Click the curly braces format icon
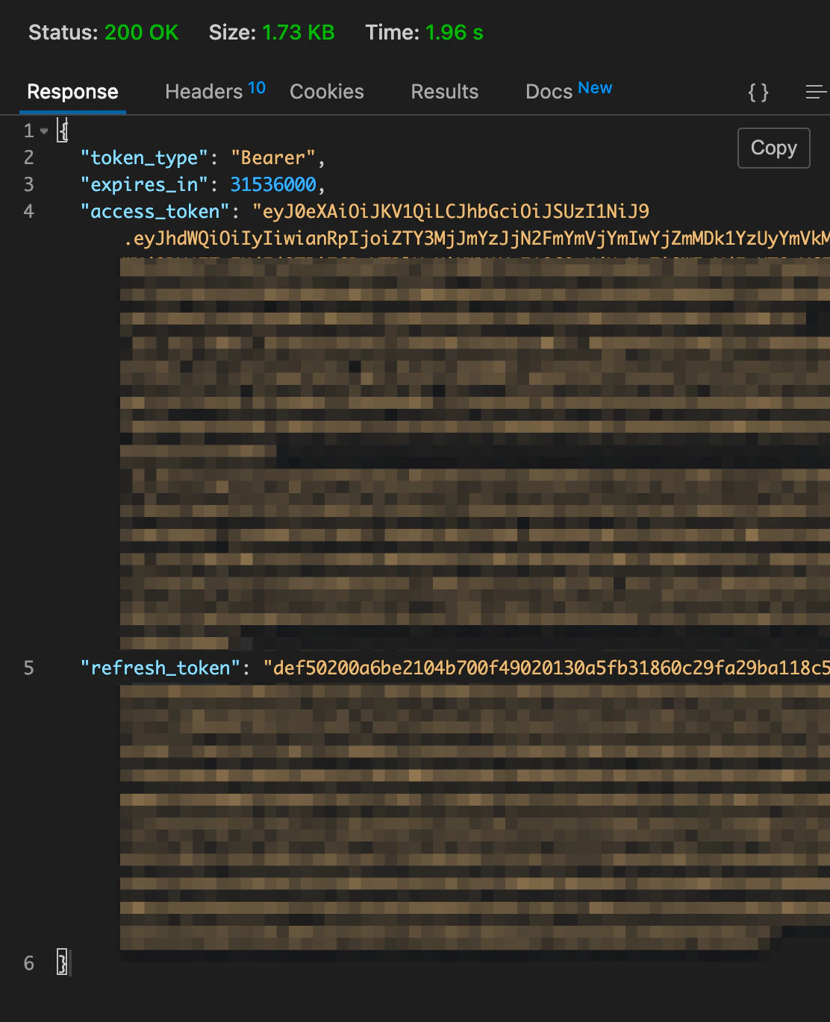The image size is (830, 1022). click(x=758, y=93)
